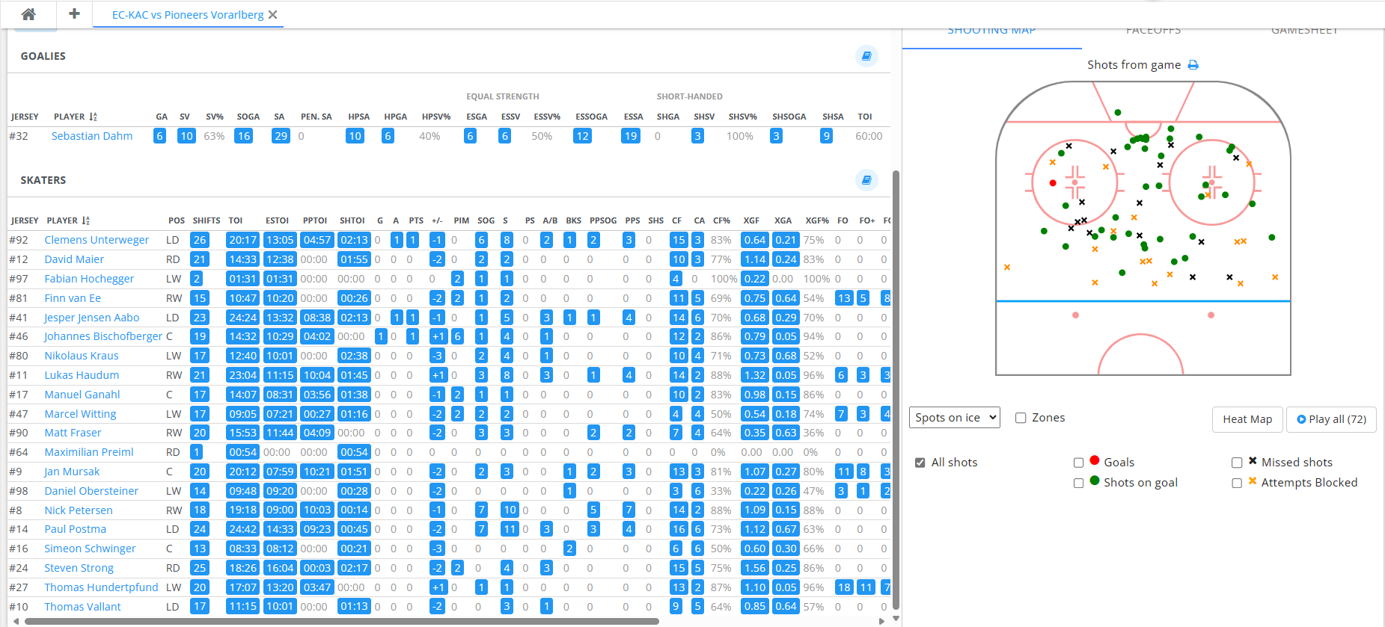Uncheck the All shots checkbox

pos(920,463)
